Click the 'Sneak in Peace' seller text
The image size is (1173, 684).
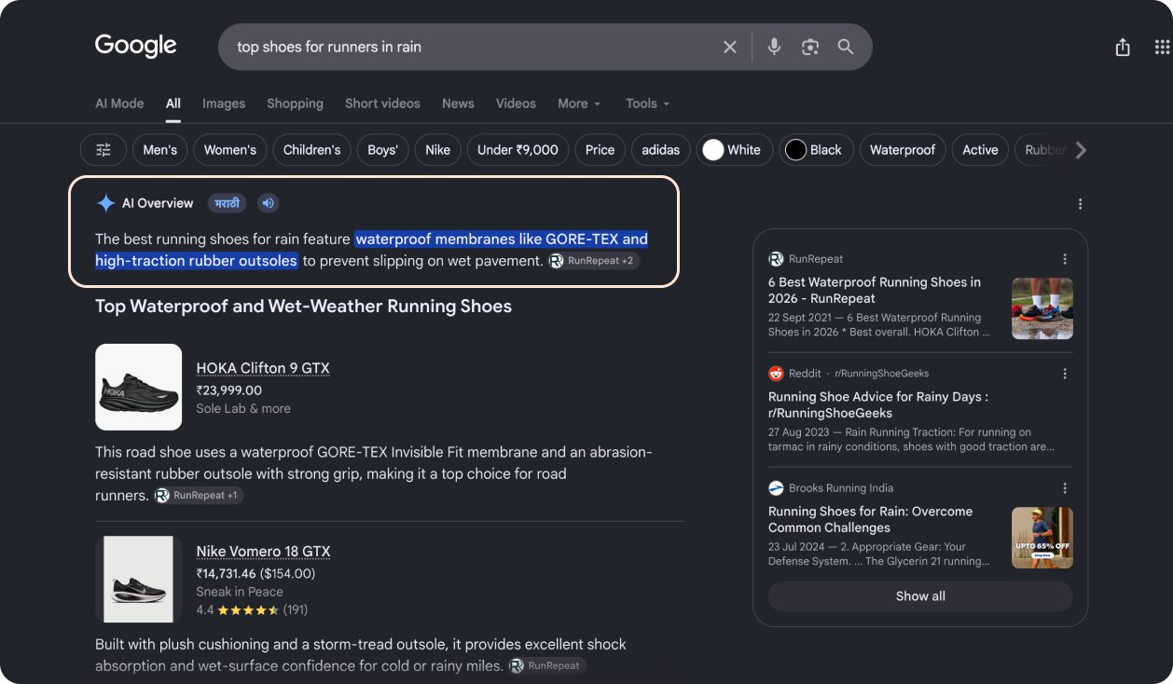coord(240,592)
